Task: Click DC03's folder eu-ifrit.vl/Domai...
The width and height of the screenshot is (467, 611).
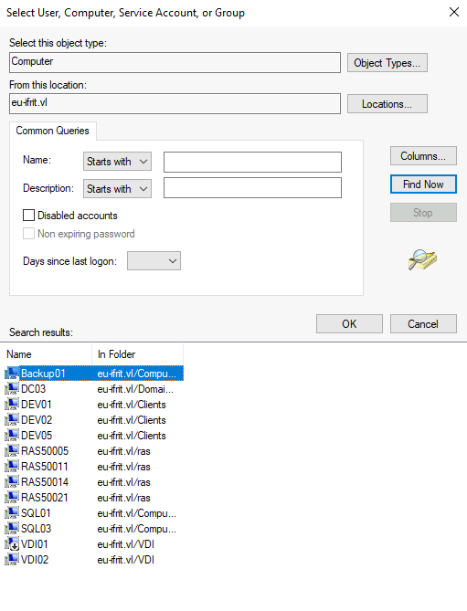Action: [135, 389]
